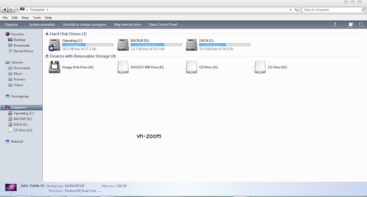Open Downloads under Favorites

pyautogui.click(x=22, y=45)
